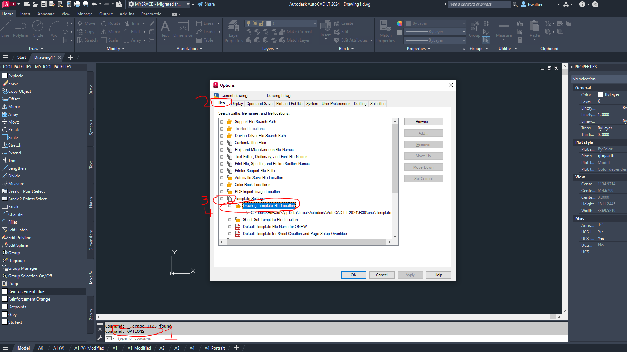Screen dimensions: 627x352
Task: Click the ByLayer color swatch
Action: 408,23
